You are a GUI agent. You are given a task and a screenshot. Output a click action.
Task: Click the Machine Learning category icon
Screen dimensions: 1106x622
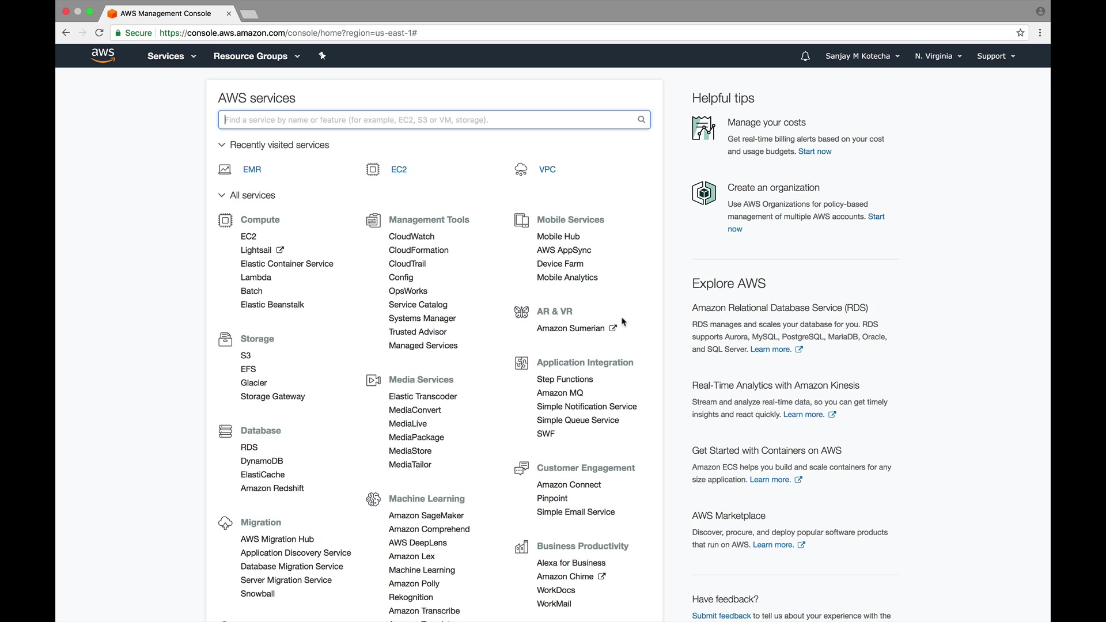tap(373, 499)
